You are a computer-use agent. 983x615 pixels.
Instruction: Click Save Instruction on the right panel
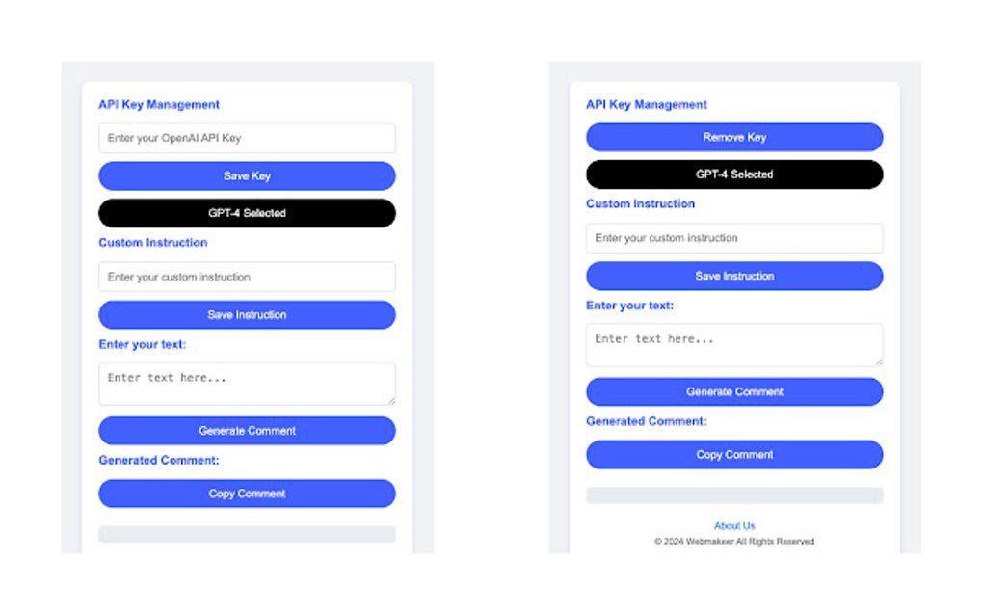[734, 276]
